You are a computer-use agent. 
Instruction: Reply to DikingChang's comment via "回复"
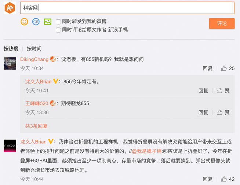pyautogui.click(x=207, y=68)
